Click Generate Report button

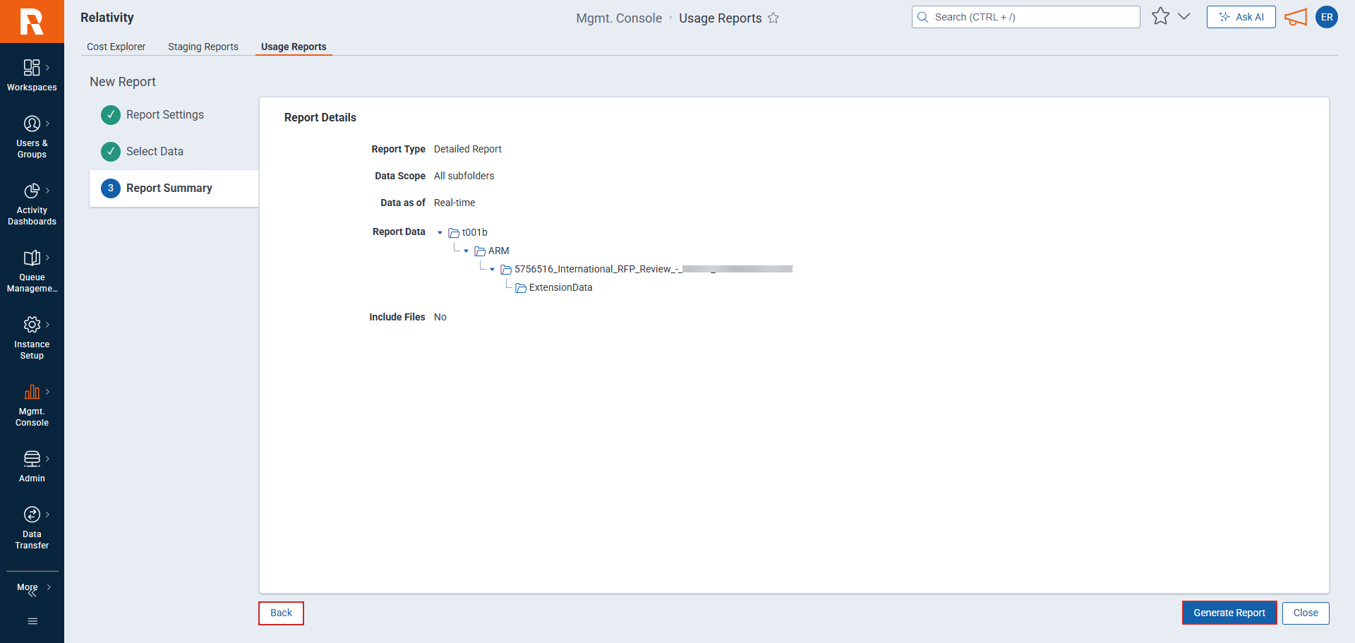tap(1229, 613)
